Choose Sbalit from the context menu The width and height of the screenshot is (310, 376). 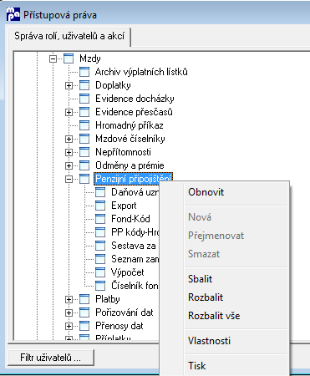click(x=224, y=279)
